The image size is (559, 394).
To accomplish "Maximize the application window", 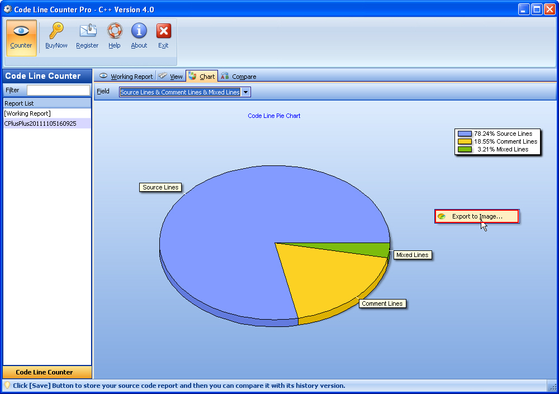I will [x=537, y=10].
